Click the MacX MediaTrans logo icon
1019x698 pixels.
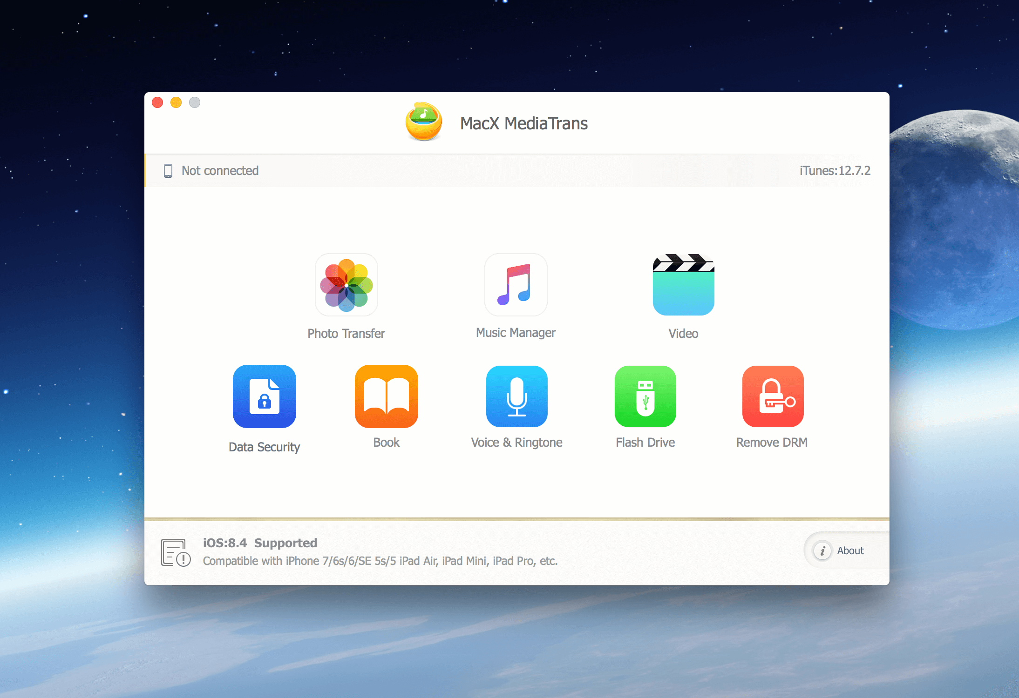coord(423,122)
